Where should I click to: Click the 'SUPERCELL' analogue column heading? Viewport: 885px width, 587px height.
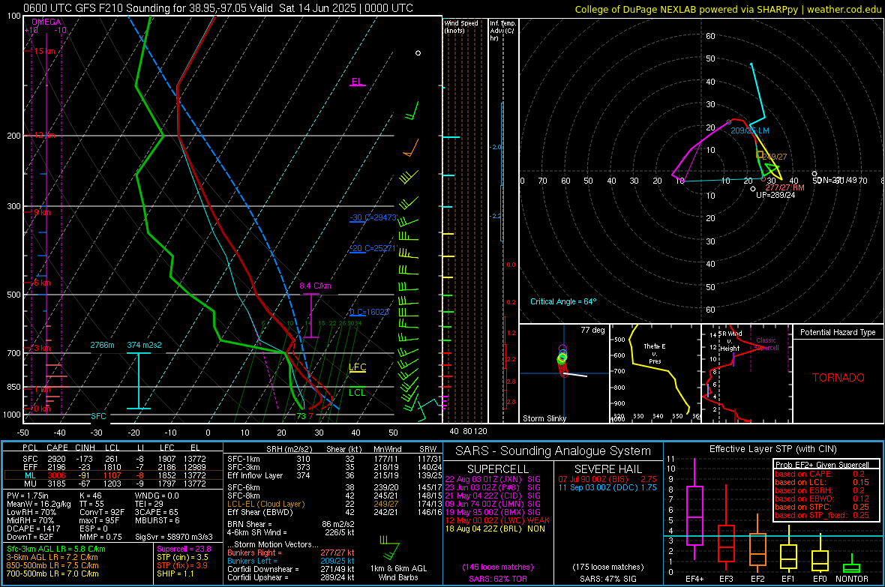(498, 469)
